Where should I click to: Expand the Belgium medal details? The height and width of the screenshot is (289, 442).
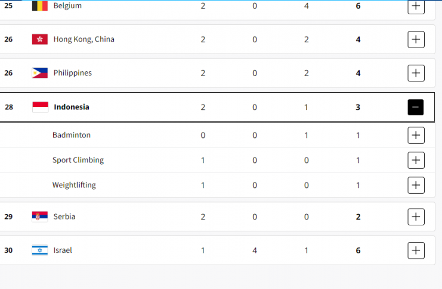click(416, 7)
